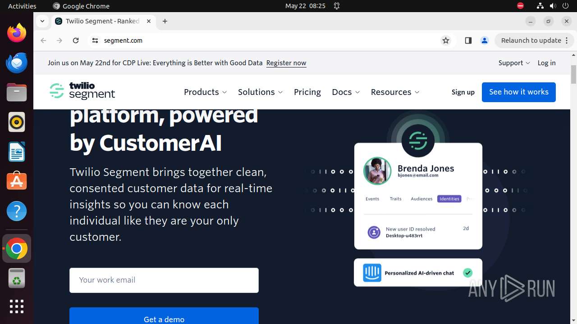Image resolution: width=577 pixels, height=324 pixels.
Task: Select the Twilio Segment browser tab
Action: pos(103,21)
